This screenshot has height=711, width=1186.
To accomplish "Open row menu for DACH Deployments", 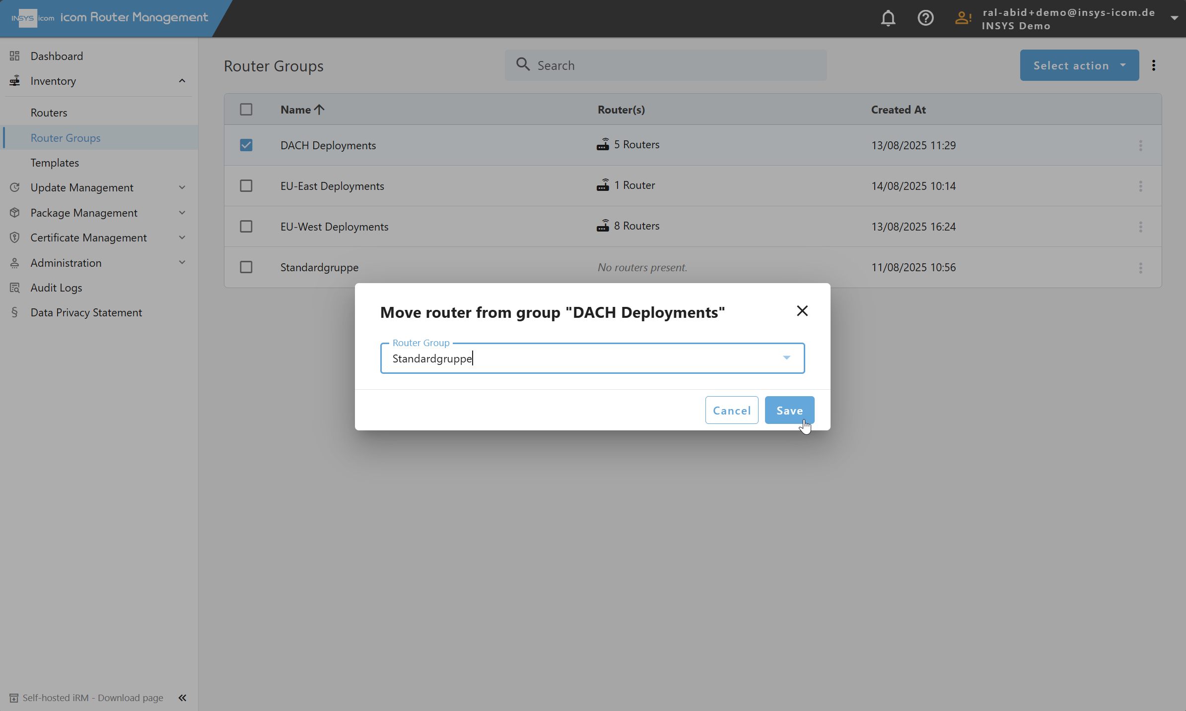I will [1141, 145].
